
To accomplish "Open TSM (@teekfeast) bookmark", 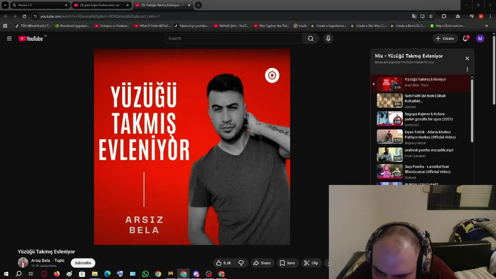I will point(33,26).
